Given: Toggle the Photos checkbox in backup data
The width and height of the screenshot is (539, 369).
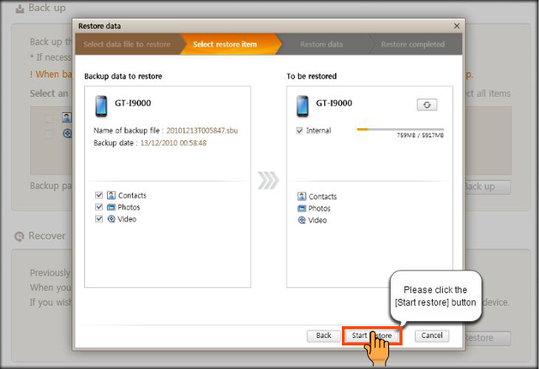Looking at the screenshot, I should tap(99, 207).
